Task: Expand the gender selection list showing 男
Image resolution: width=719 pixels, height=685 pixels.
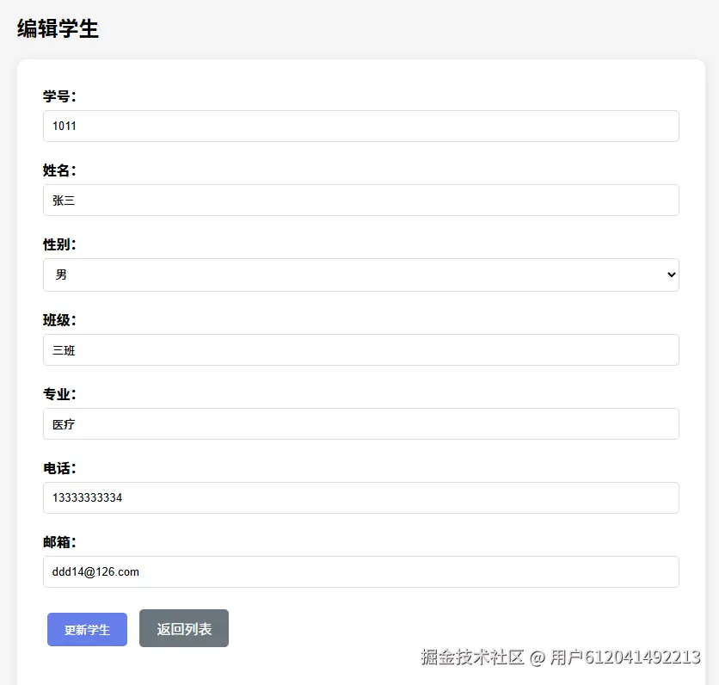Action: point(359,275)
